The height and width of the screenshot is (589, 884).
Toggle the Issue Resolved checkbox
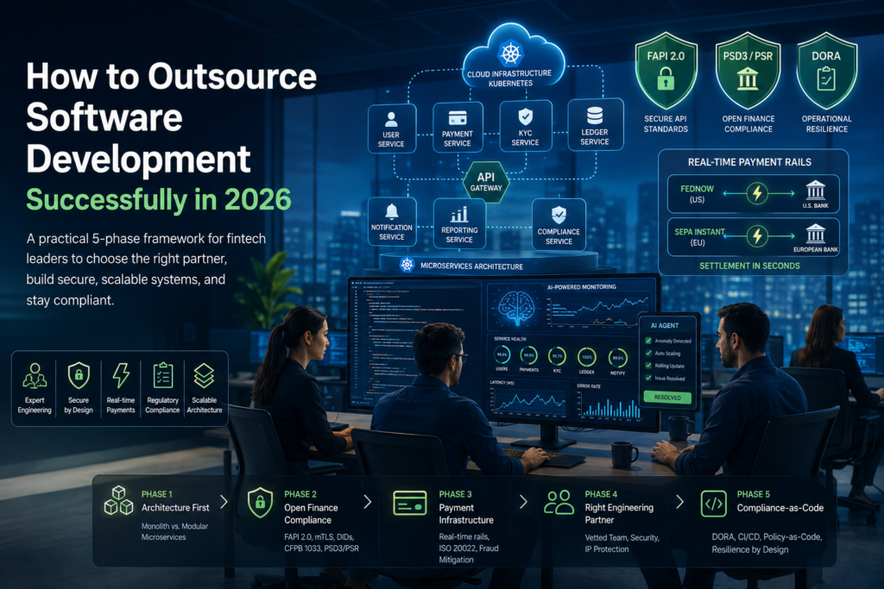[648, 378]
